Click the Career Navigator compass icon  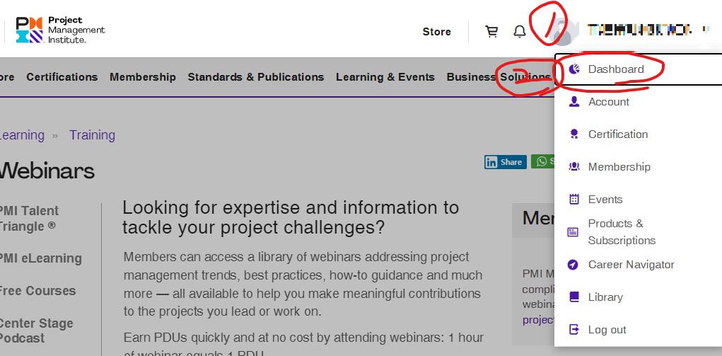pyautogui.click(x=573, y=265)
